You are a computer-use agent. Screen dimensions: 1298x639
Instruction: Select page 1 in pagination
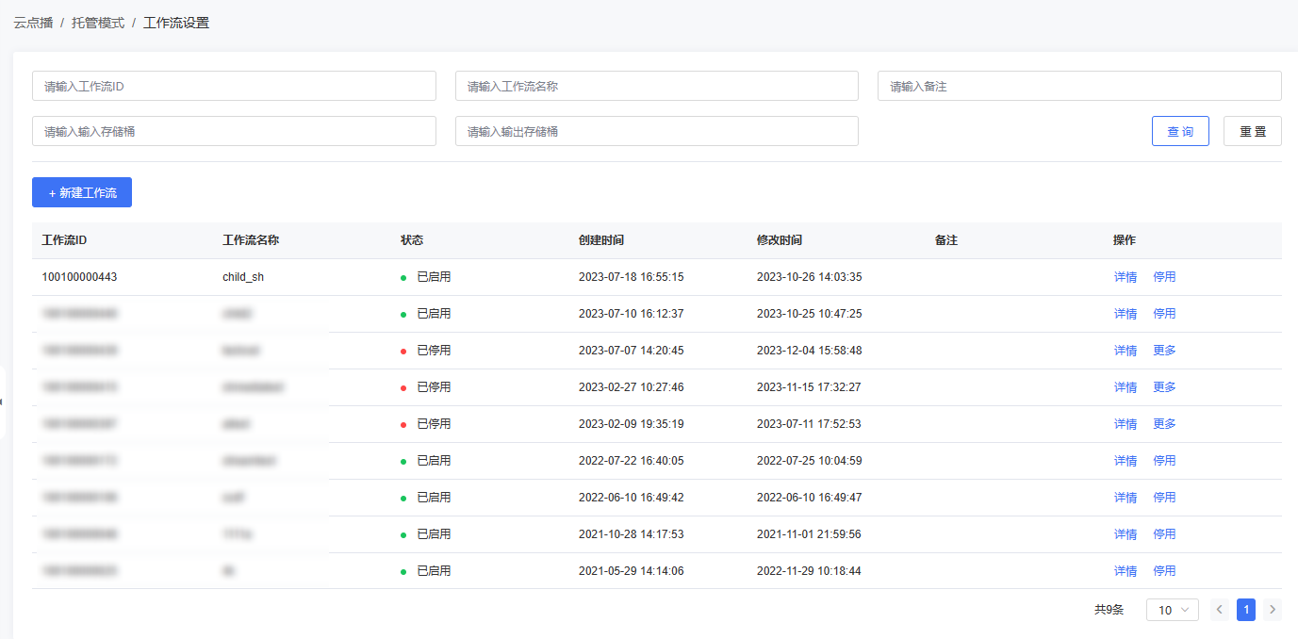click(x=1246, y=610)
